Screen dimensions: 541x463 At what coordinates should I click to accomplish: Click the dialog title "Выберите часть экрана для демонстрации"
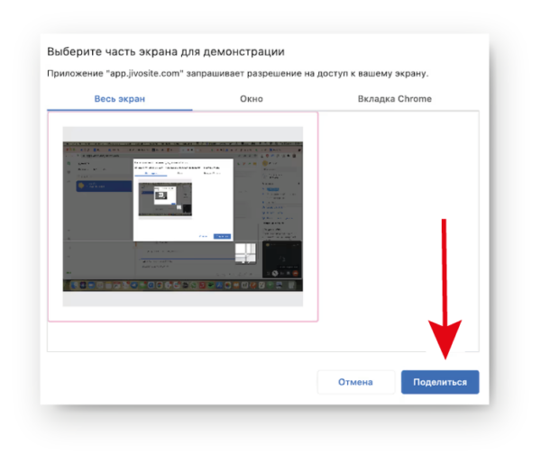(166, 51)
